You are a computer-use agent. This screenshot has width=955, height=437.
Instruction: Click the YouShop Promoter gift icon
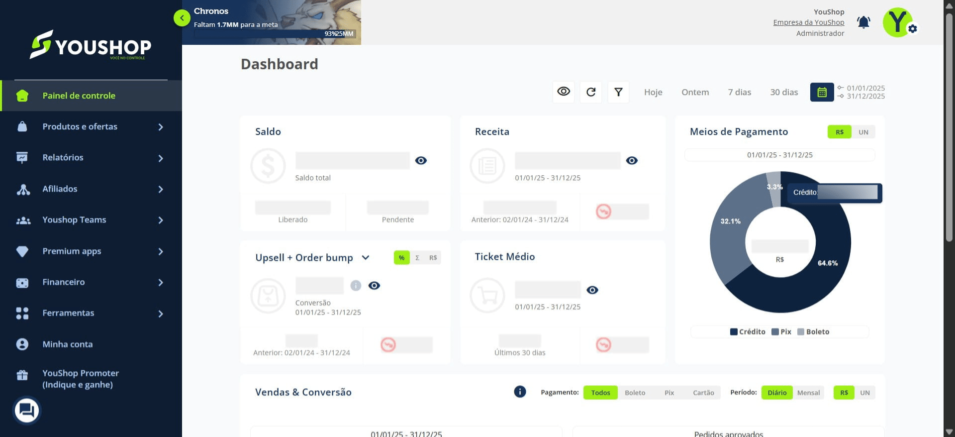(22, 375)
